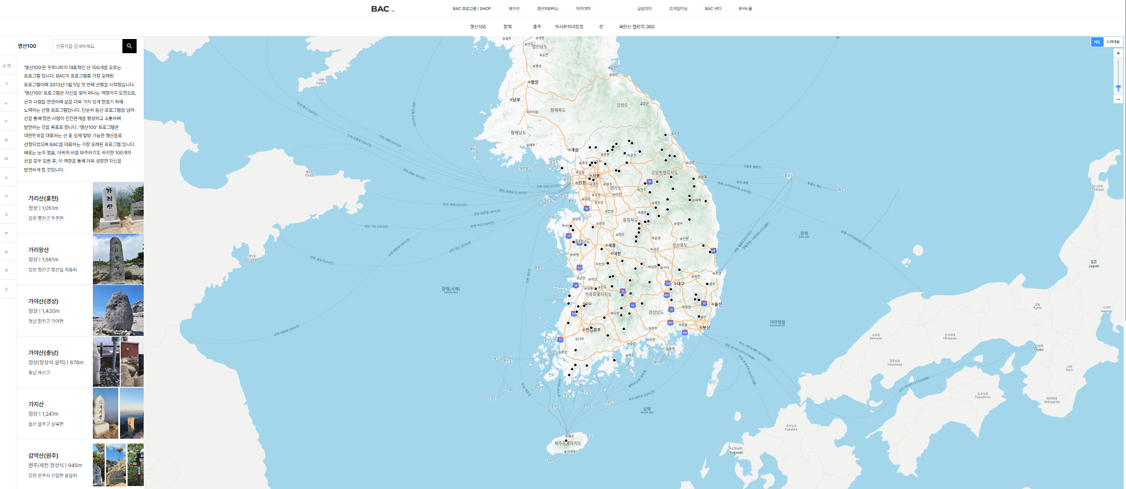This screenshot has height=489, width=1126.
Task: Click the 가리왕산 summit stone photo
Action: pos(118,259)
